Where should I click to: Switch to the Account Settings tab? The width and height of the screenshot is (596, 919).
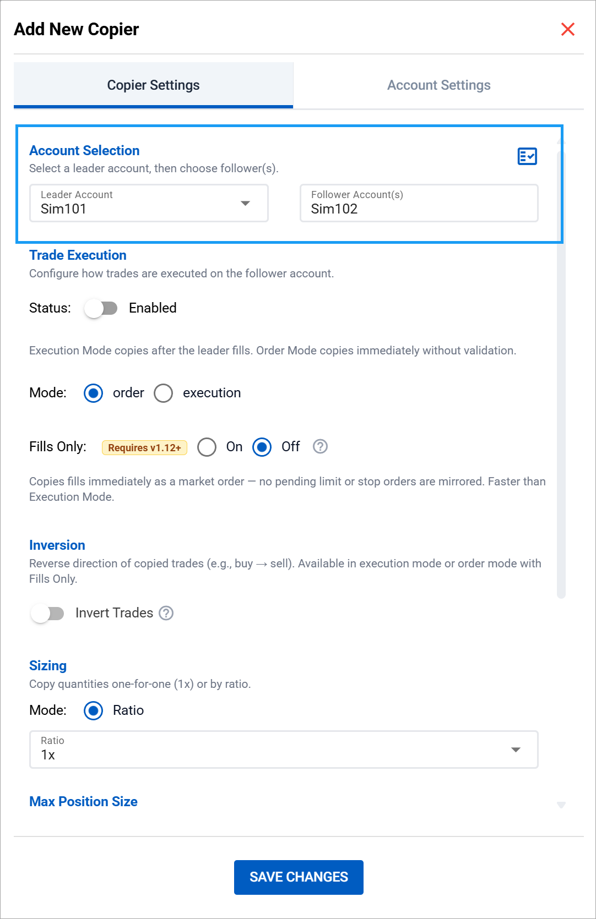point(438,85)
